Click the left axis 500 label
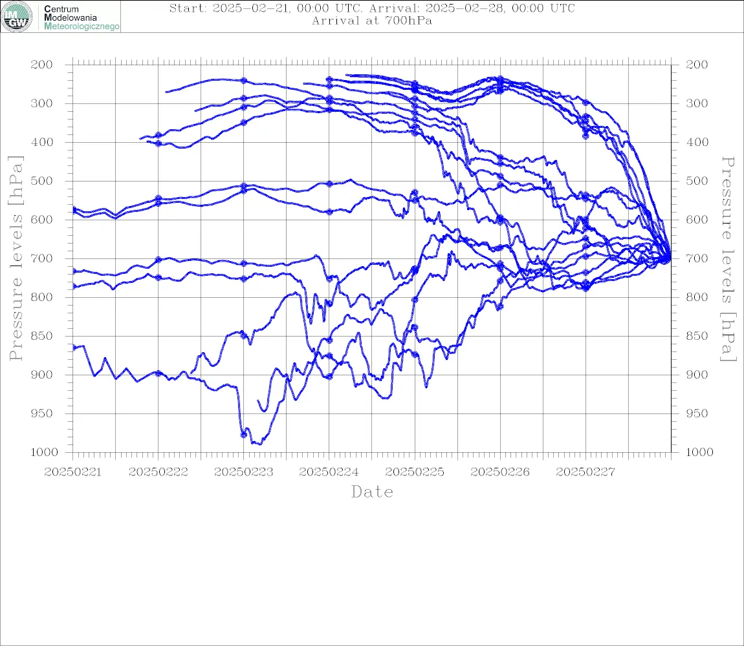Screen dimensions: 744x646 42,181
